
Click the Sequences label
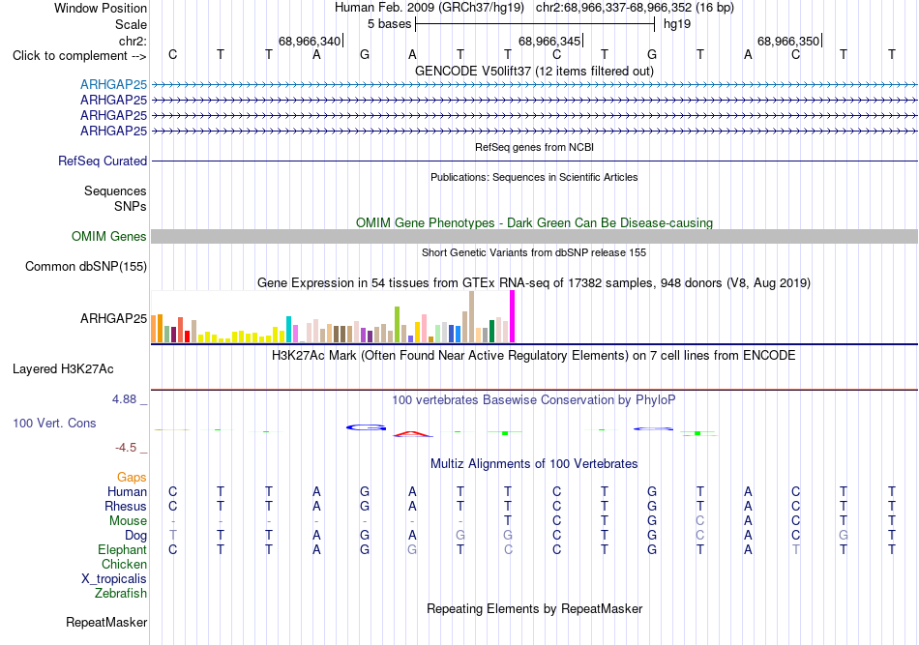(x=115, y=191)
